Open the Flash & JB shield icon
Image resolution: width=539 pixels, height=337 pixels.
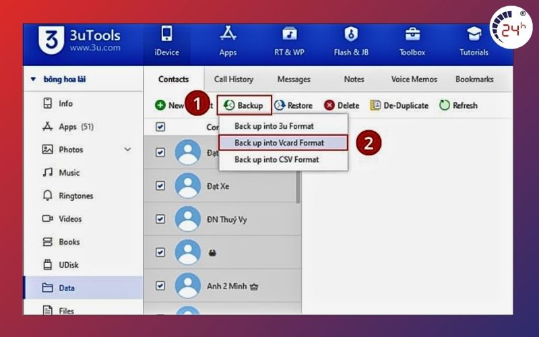[351, 34]
